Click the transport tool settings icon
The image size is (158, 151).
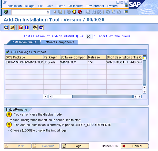click(x=35, y=27)
